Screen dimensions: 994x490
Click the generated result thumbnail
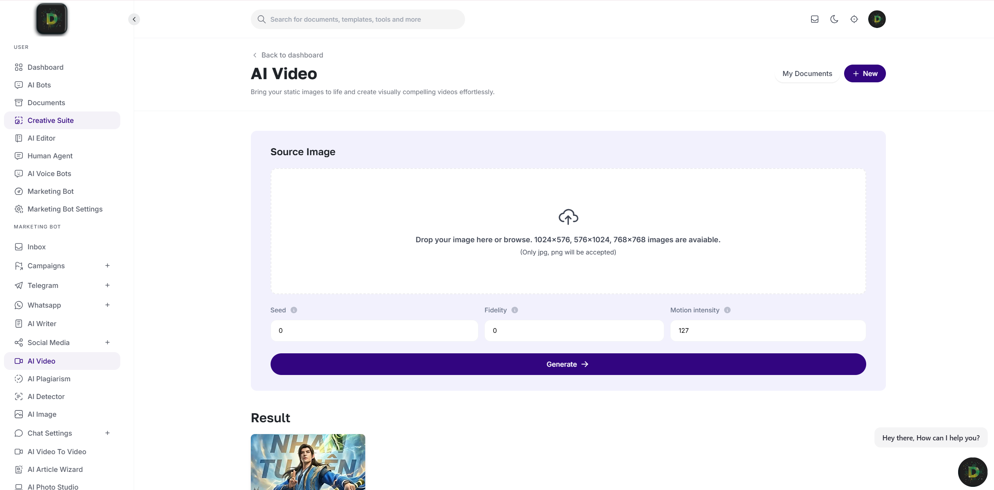[308, 462]
